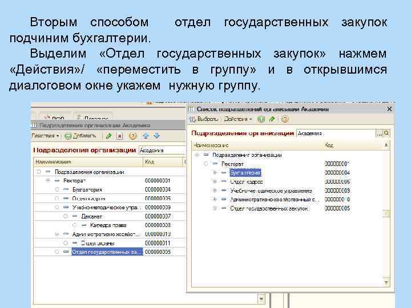
Task: Click code 00000011 in left Отдел охраны row
Action: tap(158, 243)
